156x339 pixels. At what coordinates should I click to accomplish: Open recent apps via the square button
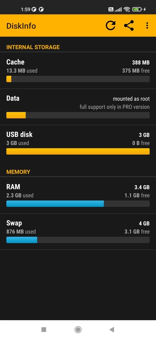(44, 329)
